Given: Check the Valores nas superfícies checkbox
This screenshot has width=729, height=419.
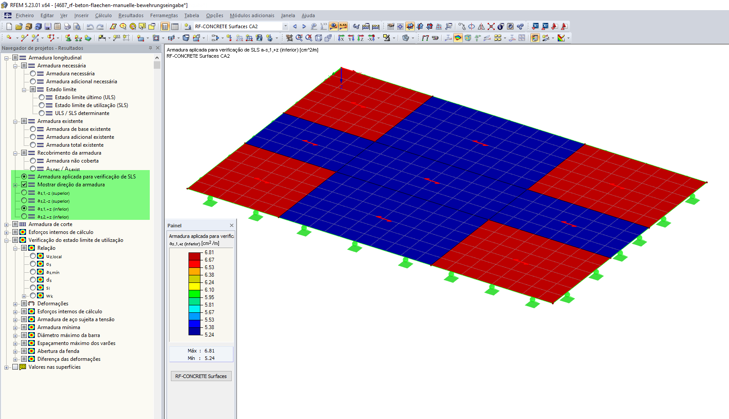Looking at the screenshot, I should [x=15, y=367].
